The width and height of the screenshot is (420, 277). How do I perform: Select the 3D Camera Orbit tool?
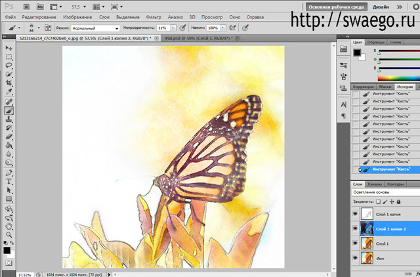click(9, 217)
